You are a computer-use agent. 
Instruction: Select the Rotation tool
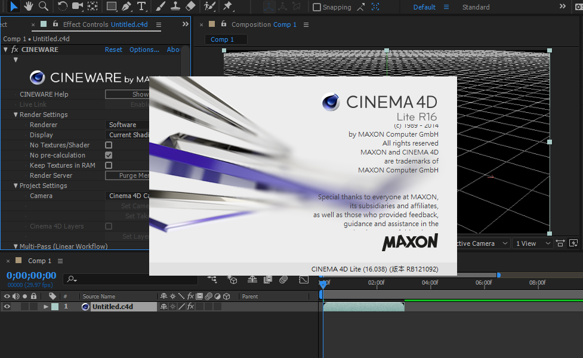point(62,7)
